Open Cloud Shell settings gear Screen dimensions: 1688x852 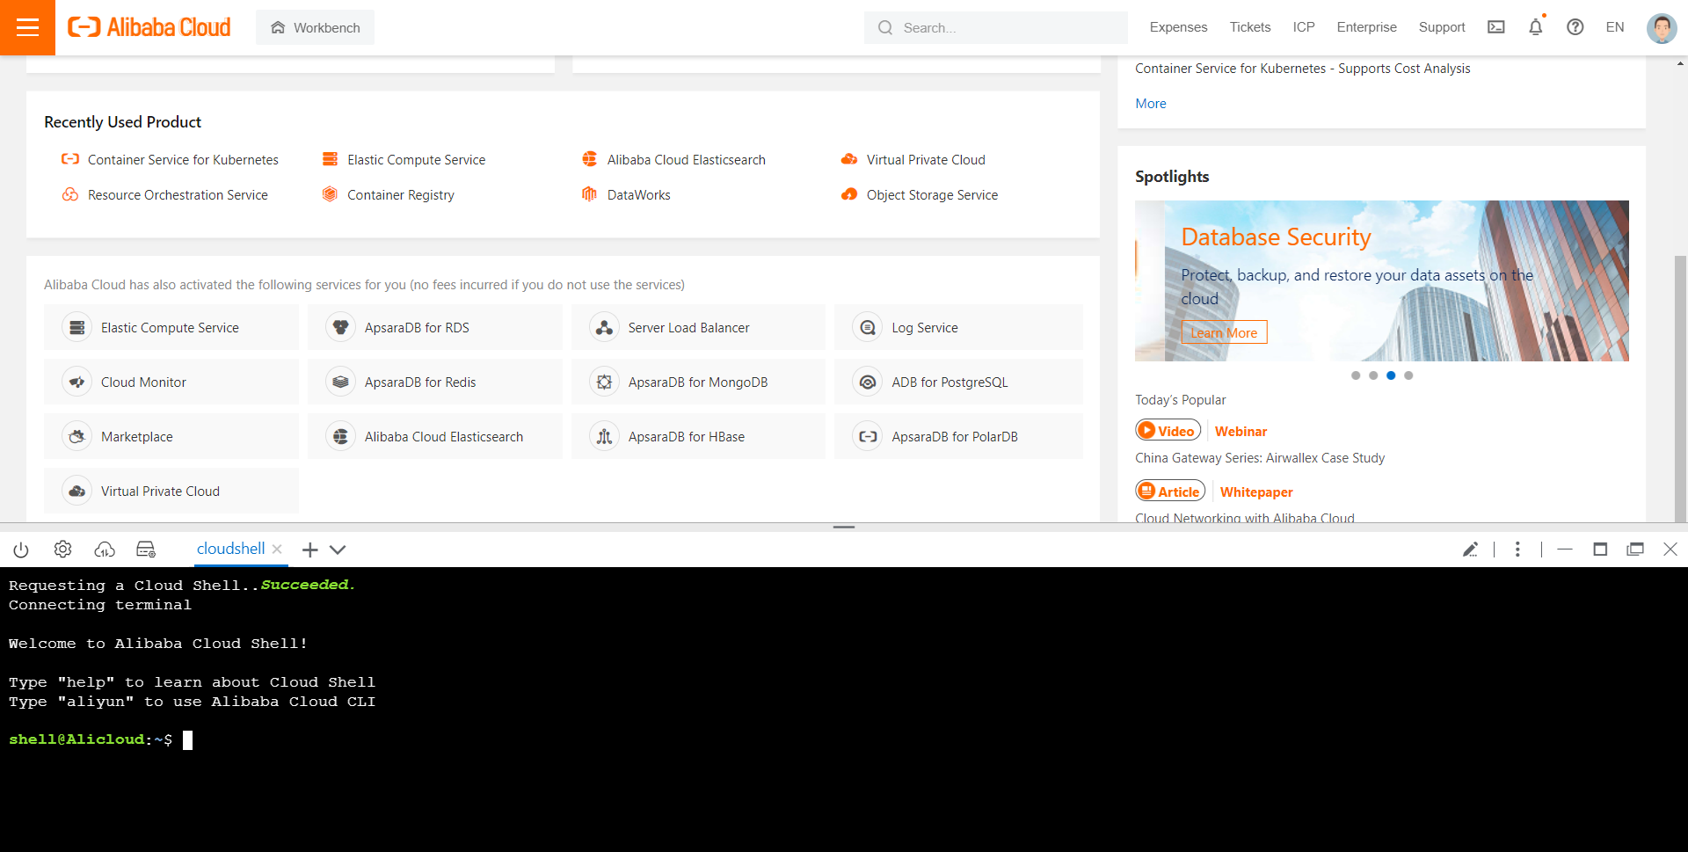62,549
